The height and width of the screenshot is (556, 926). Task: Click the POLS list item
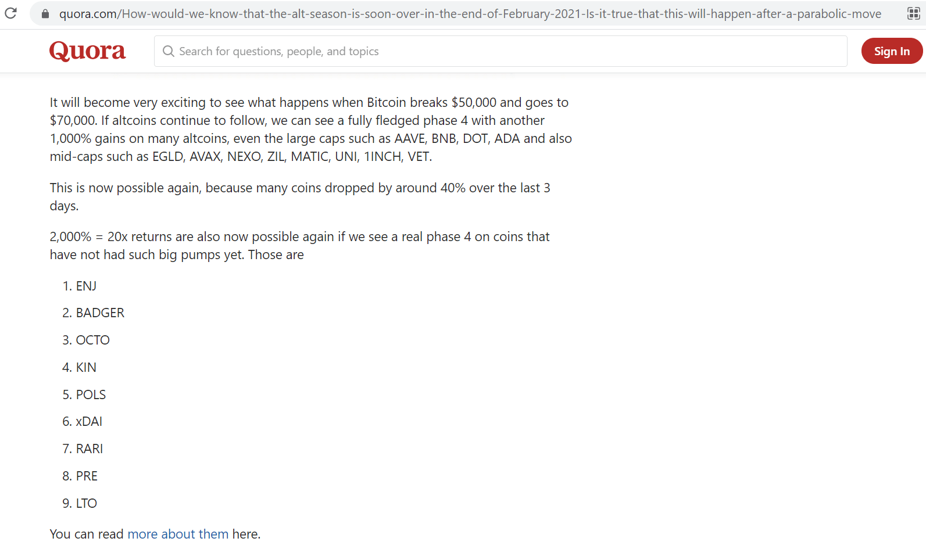coord(91,394)
